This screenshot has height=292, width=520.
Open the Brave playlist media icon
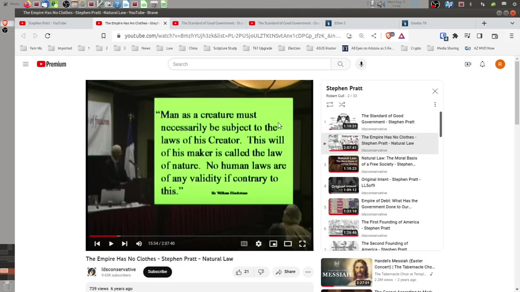467,36
